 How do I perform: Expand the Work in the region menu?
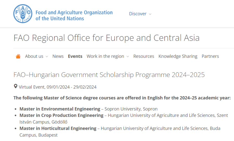click(108, 56)
